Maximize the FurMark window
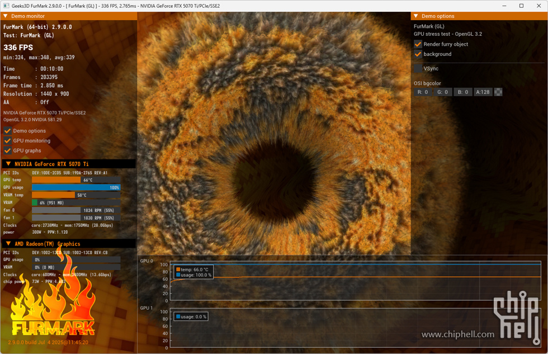 pos(521,6)
